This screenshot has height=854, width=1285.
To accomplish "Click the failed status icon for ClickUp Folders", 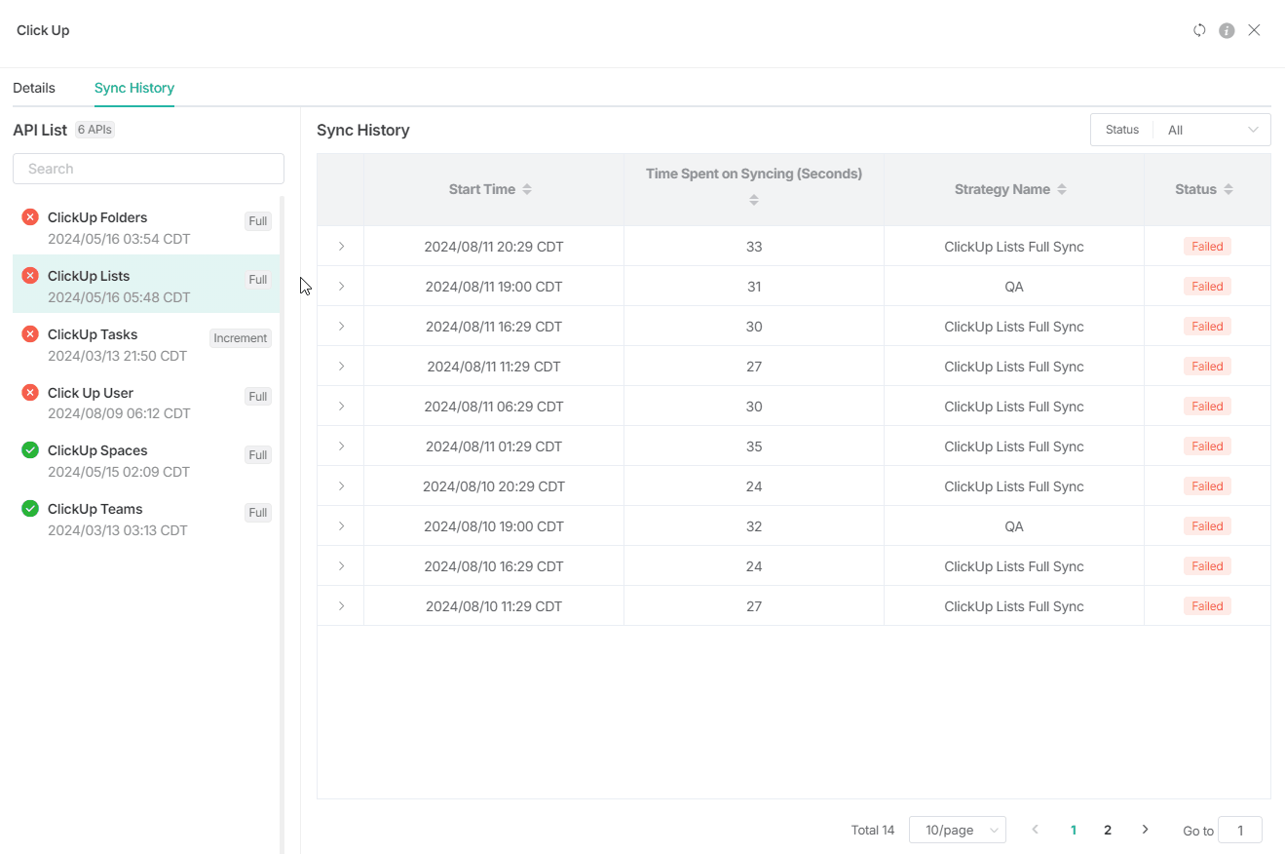I will [30, 217].
